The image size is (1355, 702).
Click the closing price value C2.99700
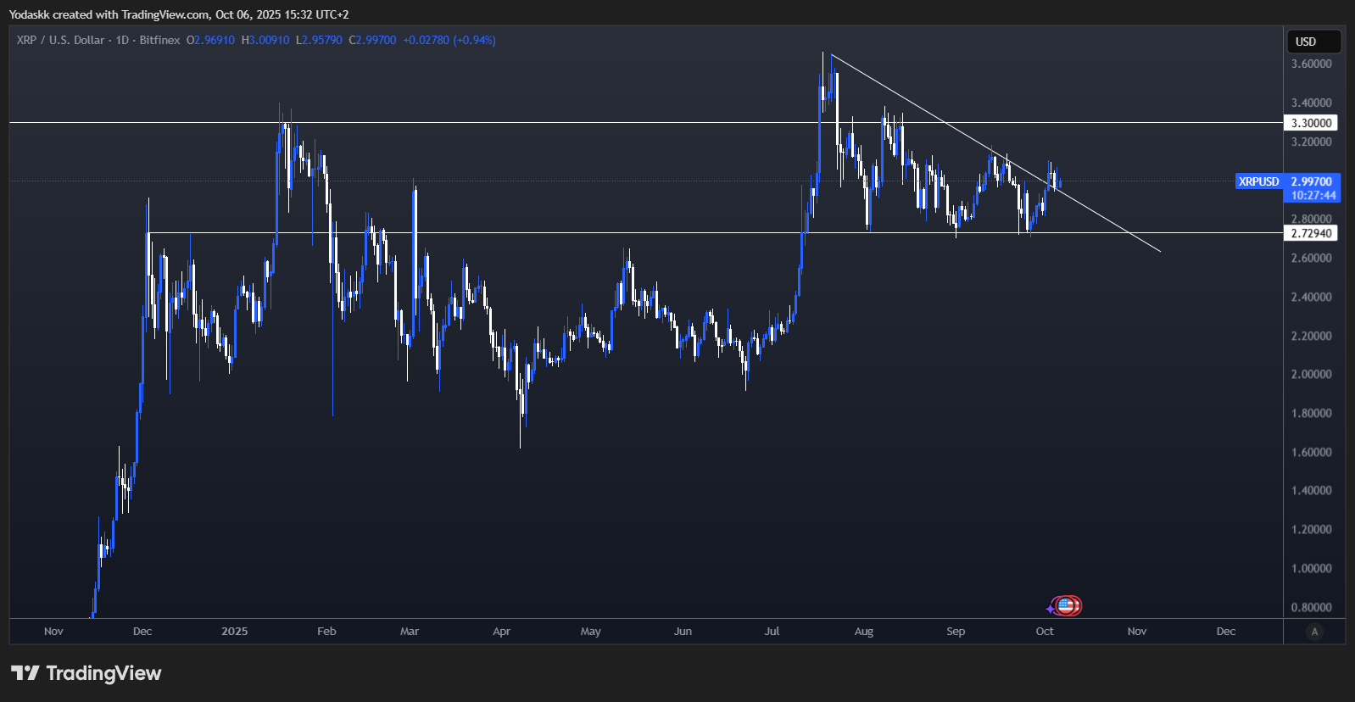(372, 40)
